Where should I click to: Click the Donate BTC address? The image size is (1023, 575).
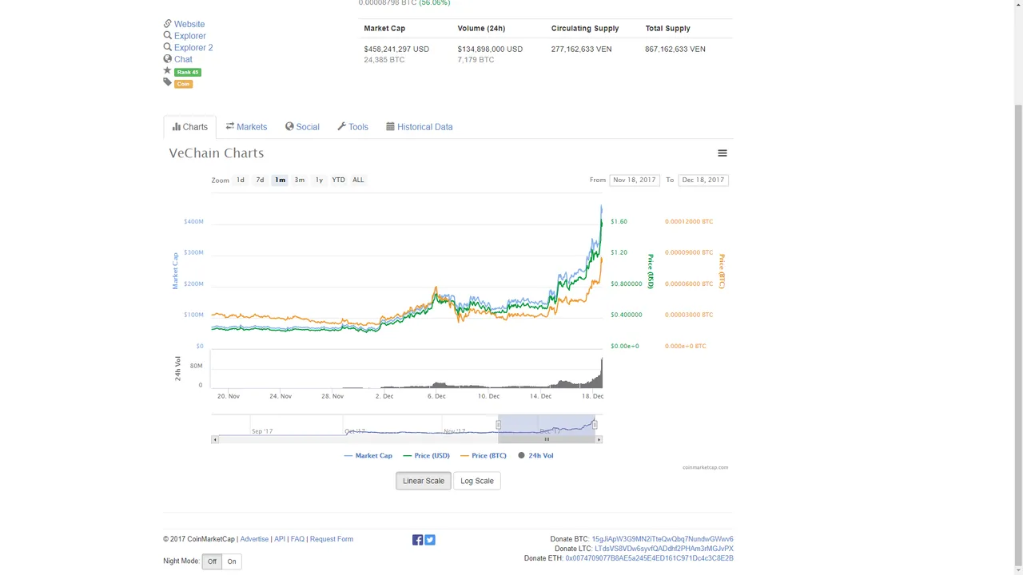pos(663,539)
